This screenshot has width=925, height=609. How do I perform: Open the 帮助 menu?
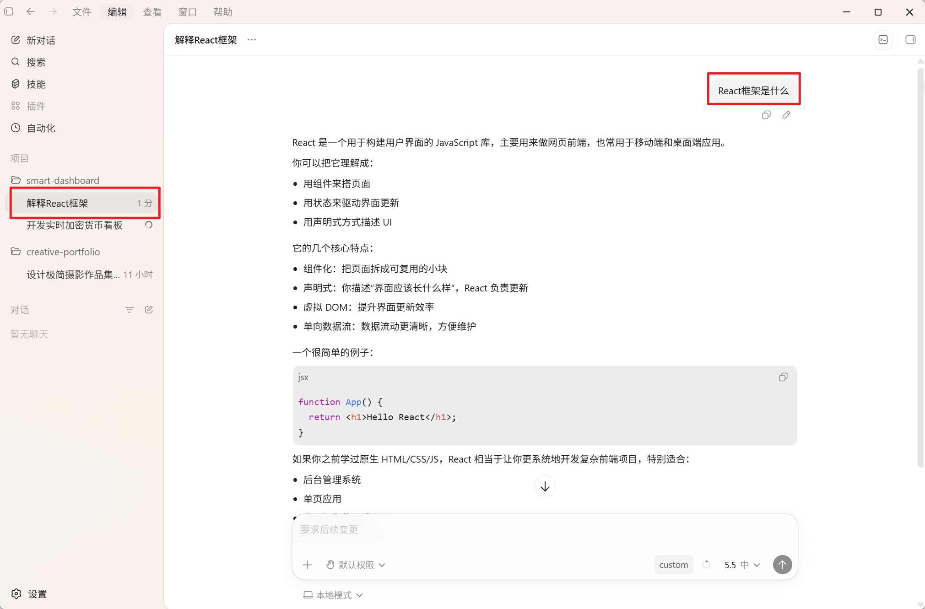[x=223, y=12]
